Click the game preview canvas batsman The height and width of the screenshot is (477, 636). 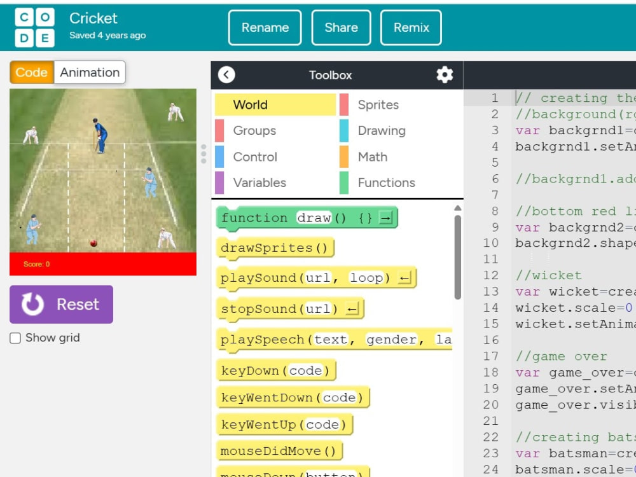100,135
